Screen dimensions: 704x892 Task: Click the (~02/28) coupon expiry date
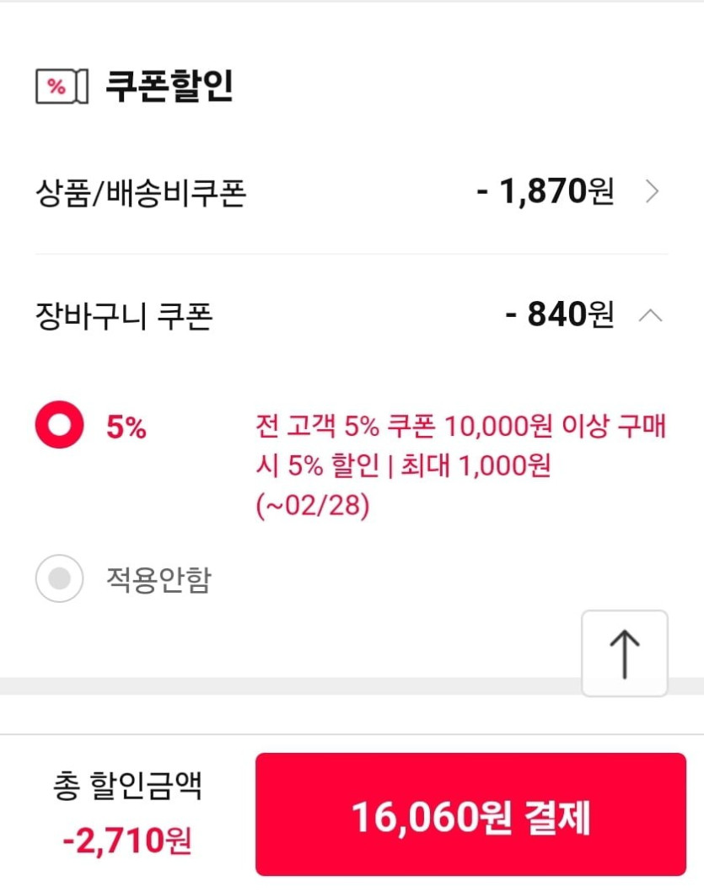[x=312, y=508]
